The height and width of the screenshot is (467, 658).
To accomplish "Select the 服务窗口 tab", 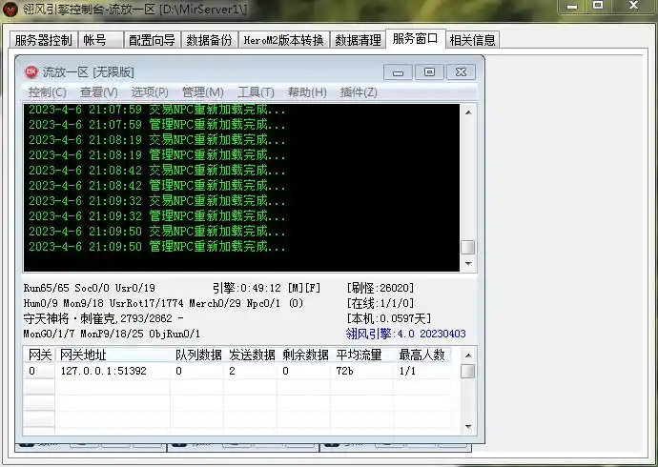I will click(x=415, y=38).
